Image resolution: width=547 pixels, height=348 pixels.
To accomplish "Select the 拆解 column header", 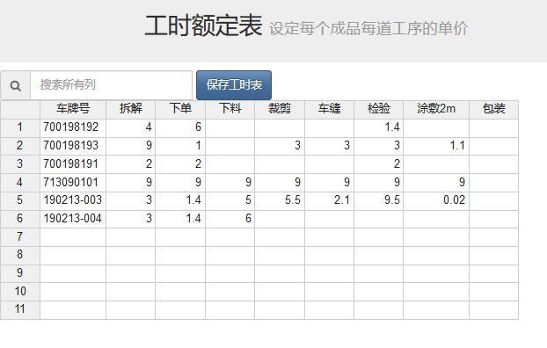I will [130, 110].
